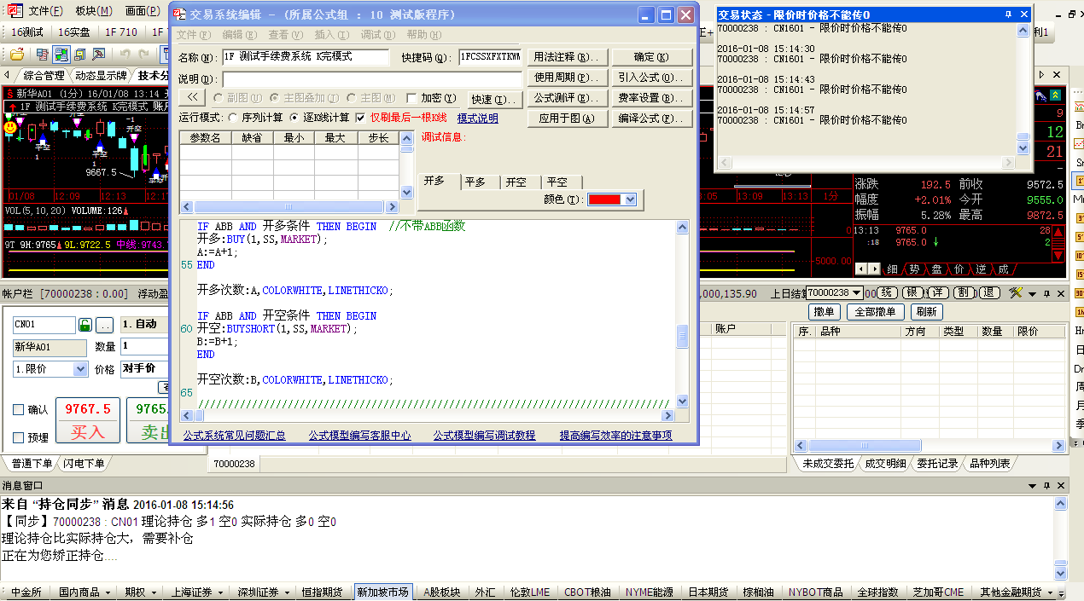This screenshot has width=1084, height=601.
Task: Open the 上海证券 market dropdown
Action: (x=220, y=592)
